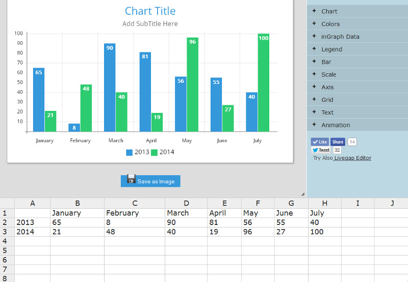Select column header D in spreadsheet
This screenshot has height=282, width=408.
pyautogui.click(x=186, y=204)
